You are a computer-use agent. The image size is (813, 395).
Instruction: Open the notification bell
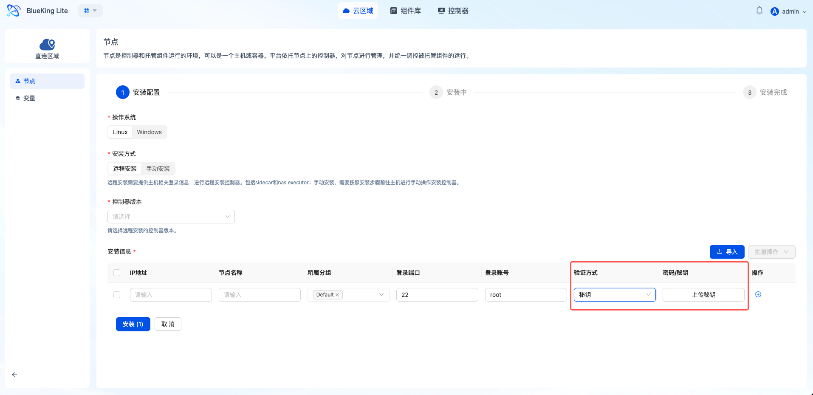(x=759, y=11)
